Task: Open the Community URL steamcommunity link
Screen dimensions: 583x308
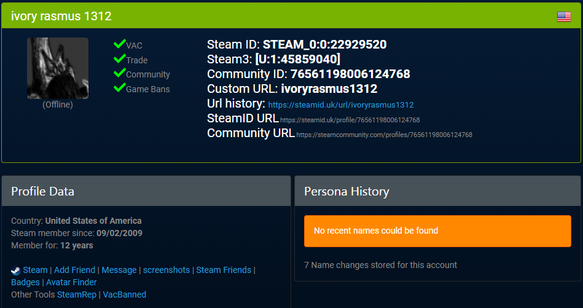Action: [x=384, y=135]
